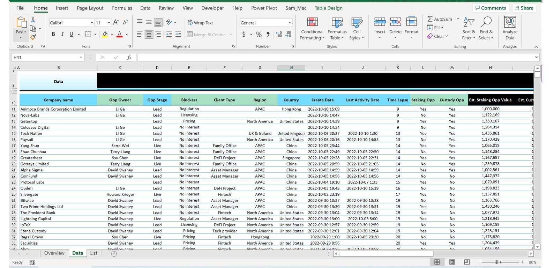Open the Clear dropdown
The image size is (554, 268).
[x=437, y=36]
